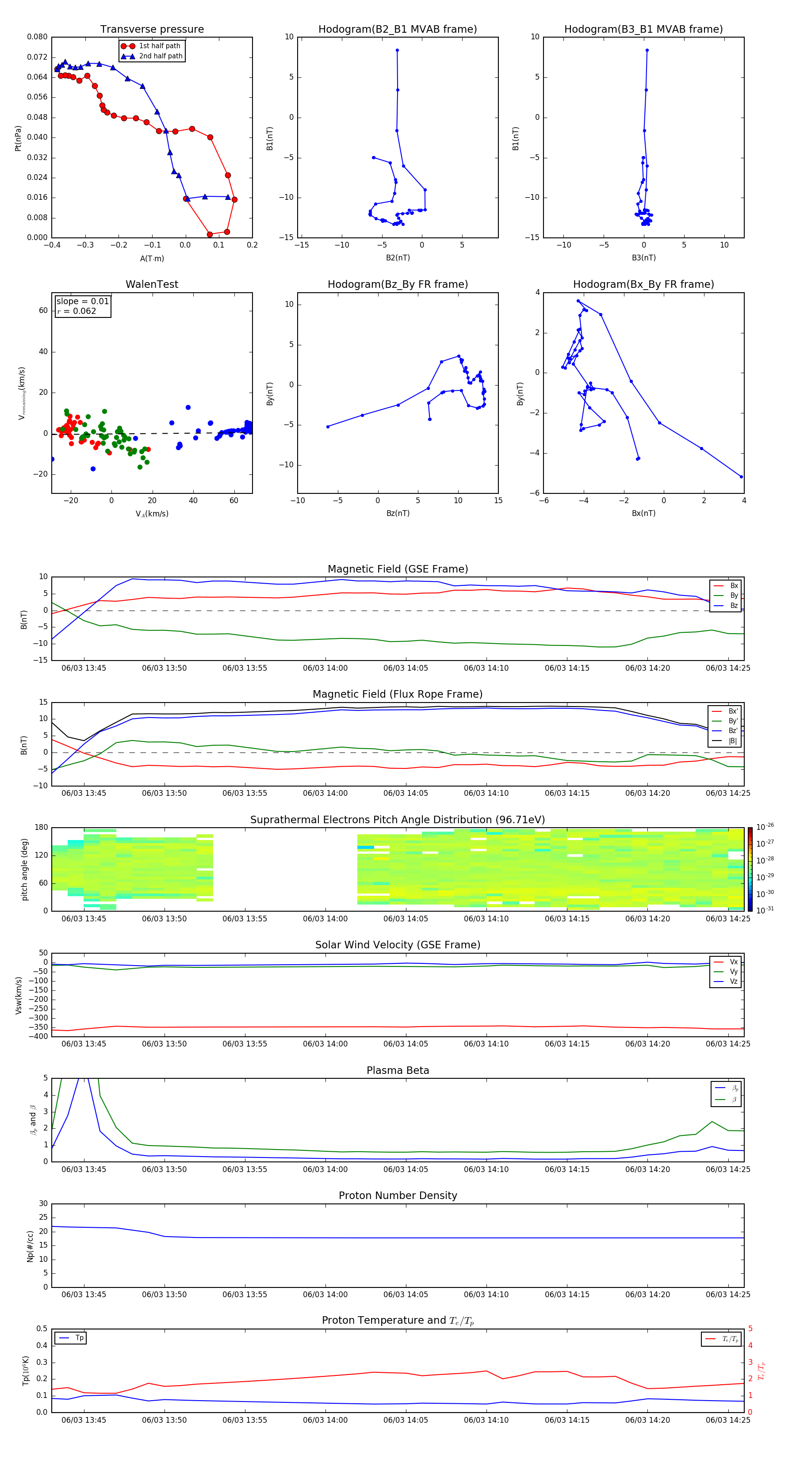
Task: Click 'pitch angle (deg)' y-axis label
Action: point(24,869)
